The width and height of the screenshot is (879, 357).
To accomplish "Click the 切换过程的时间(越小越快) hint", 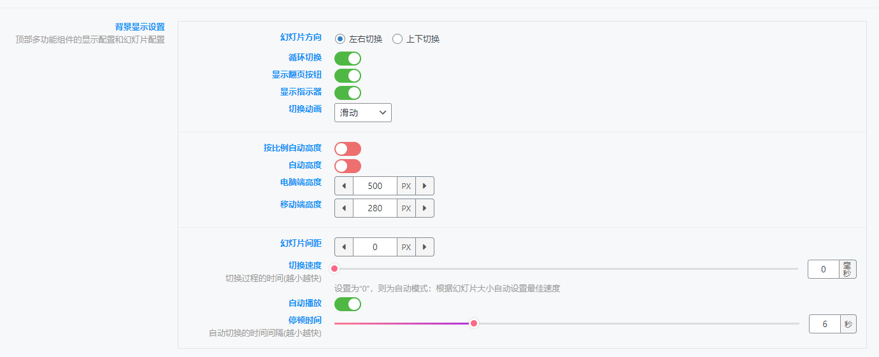I will (273, 278).
